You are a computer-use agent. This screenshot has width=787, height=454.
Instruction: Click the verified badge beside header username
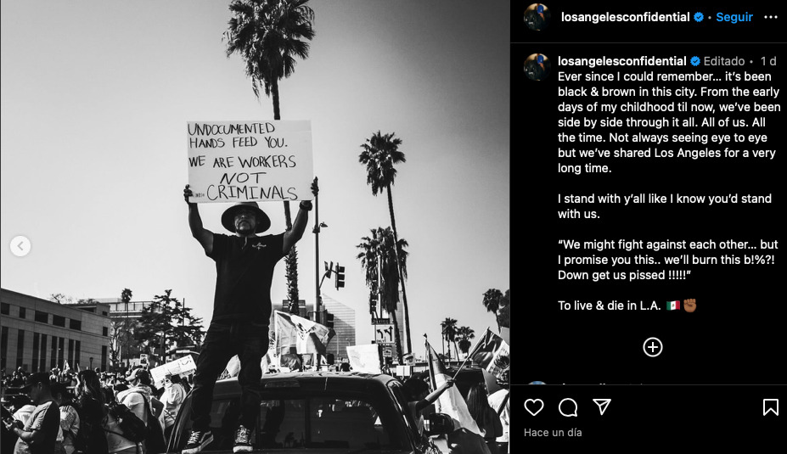tap(698, 17)
